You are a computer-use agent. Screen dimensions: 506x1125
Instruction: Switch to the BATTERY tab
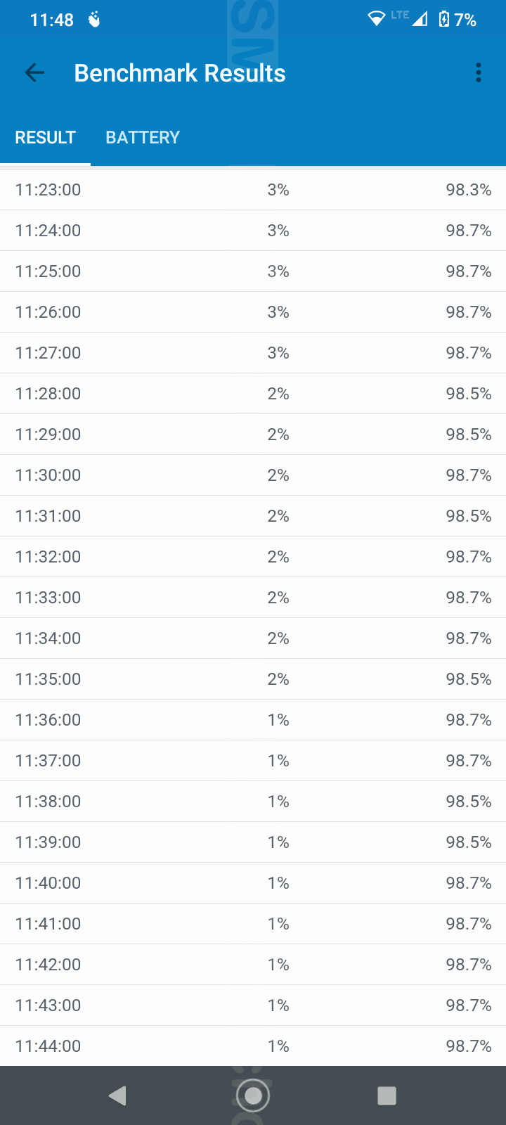click(143, 137)
